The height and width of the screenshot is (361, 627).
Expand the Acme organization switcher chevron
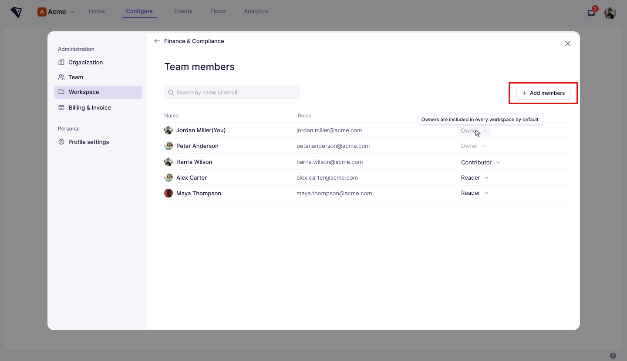(x=72, y=12)
